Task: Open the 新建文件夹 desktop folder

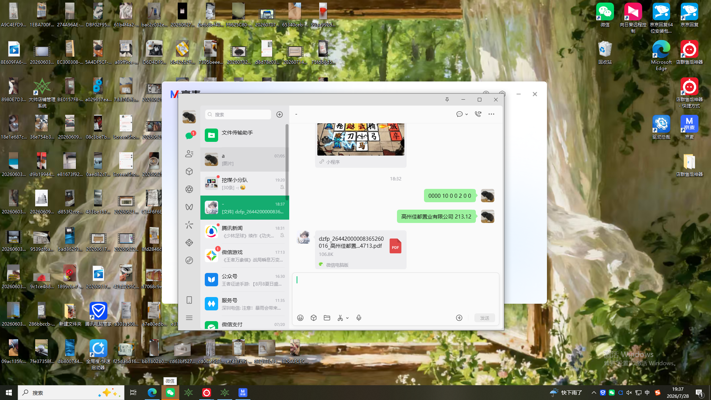Action: [70, 314]
